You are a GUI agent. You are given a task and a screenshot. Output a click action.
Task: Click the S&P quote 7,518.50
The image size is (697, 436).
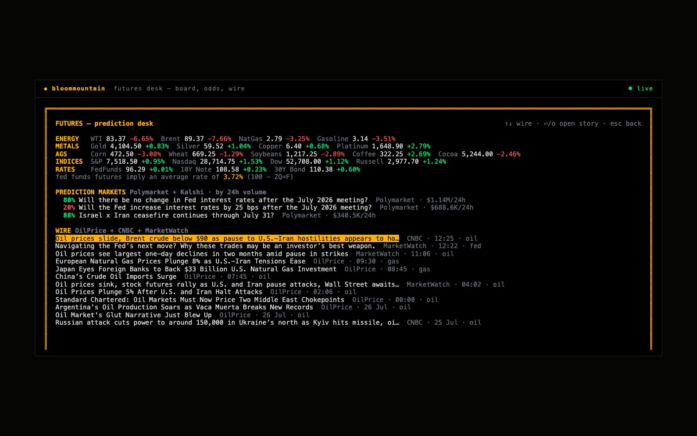point(122,161)
